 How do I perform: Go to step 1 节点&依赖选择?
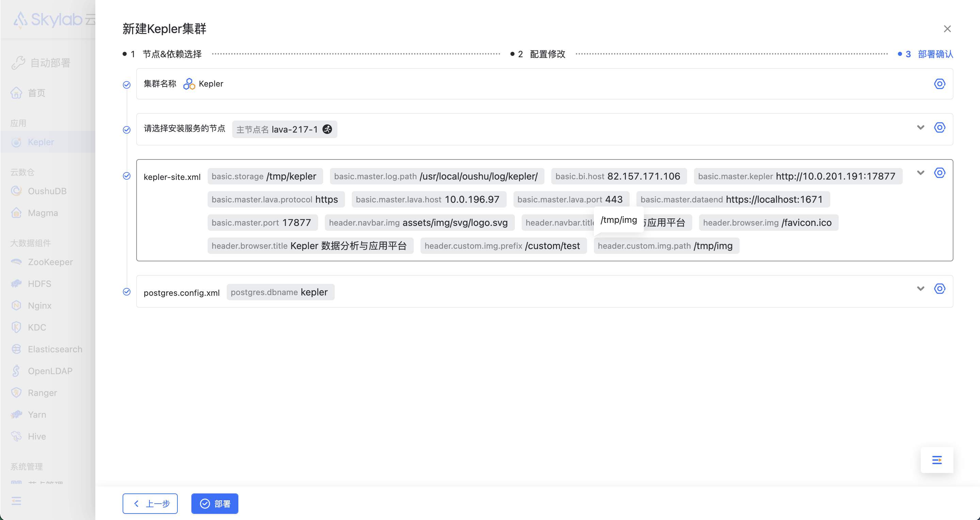point(162,54)
